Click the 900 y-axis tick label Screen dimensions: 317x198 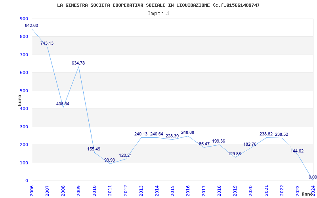(x=24, y=19)
